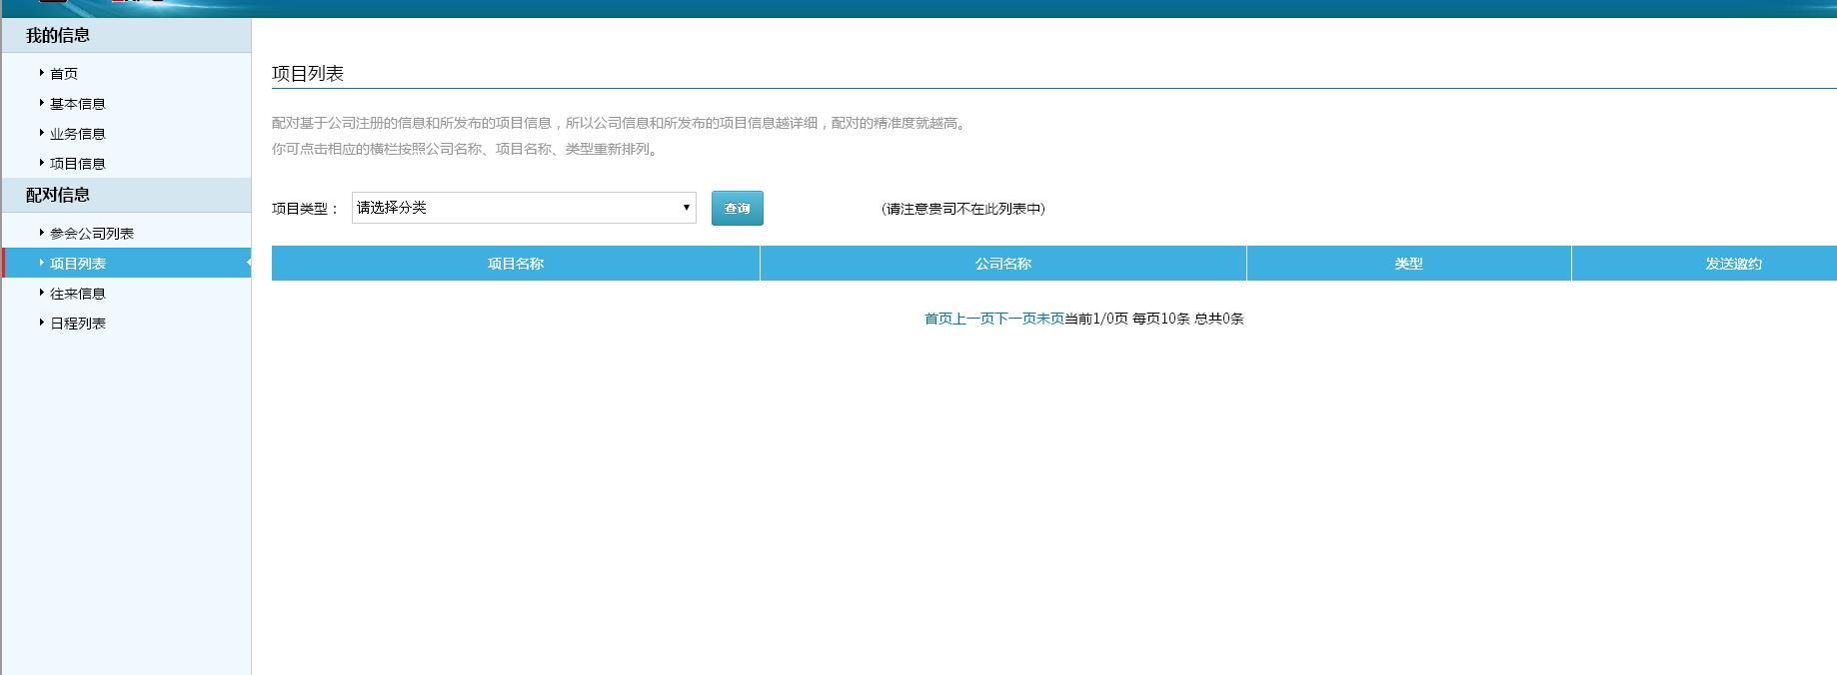Sort by the 公司名称 column header
The width and height of the screenshot is (1837, 675).
(1002, 264)
